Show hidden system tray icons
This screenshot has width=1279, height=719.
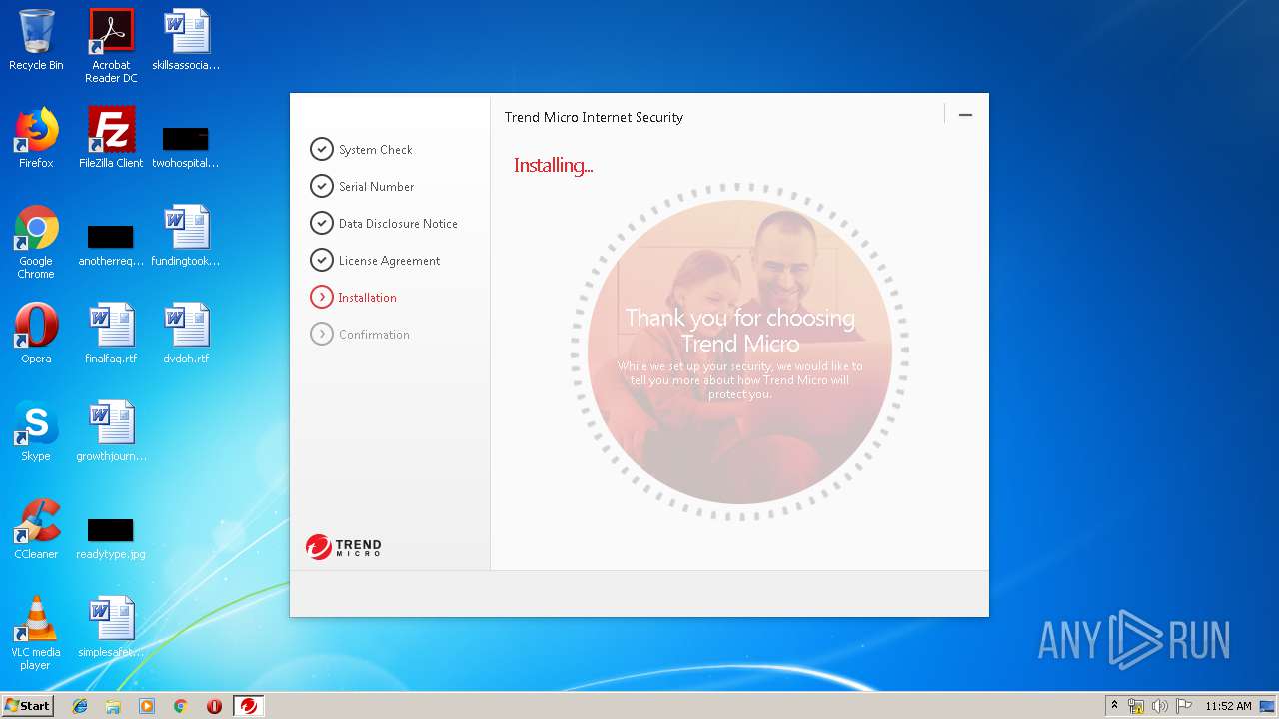(1114, 706)
